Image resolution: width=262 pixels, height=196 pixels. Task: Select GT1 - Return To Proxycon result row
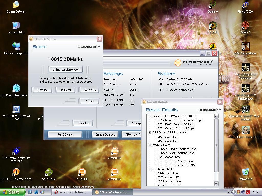(x=180, y=120)
